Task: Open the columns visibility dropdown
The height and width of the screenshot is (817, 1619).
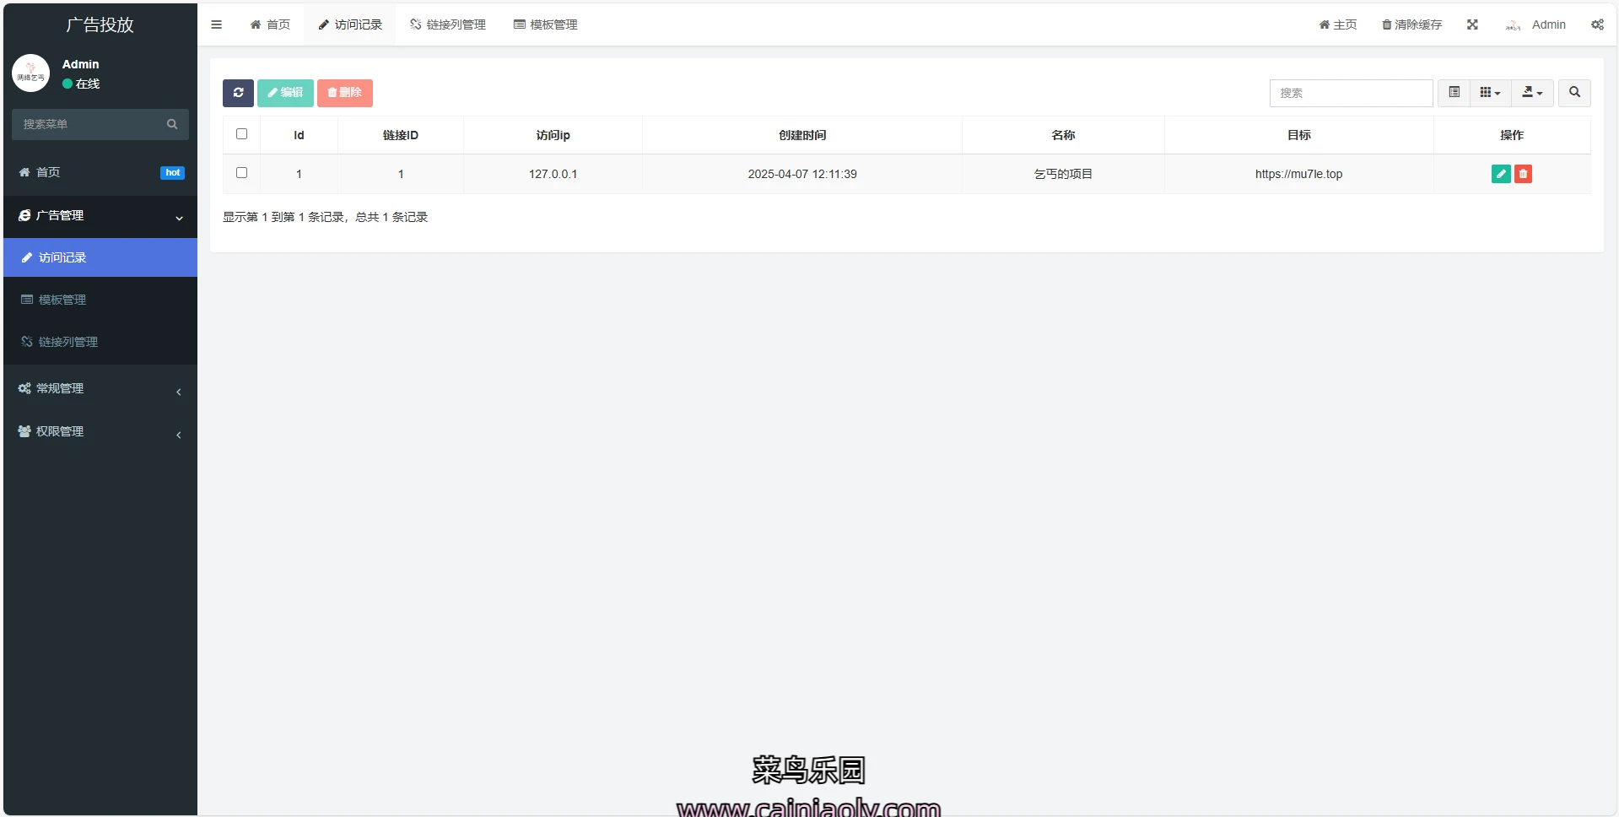Action: tap(1490, 93)
